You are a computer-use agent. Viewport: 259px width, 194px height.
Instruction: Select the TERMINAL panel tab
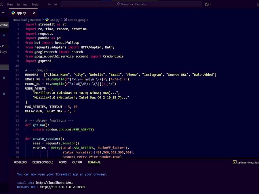pyautogui.click(x=94, y=162)
